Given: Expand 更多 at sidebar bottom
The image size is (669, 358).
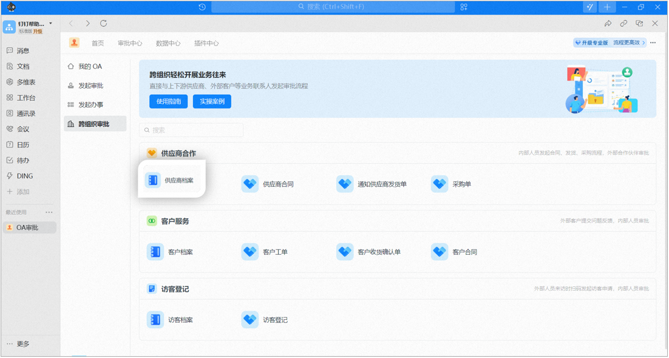Looking at the screenshot, I should pyautogui.click(x=18, y=344).
